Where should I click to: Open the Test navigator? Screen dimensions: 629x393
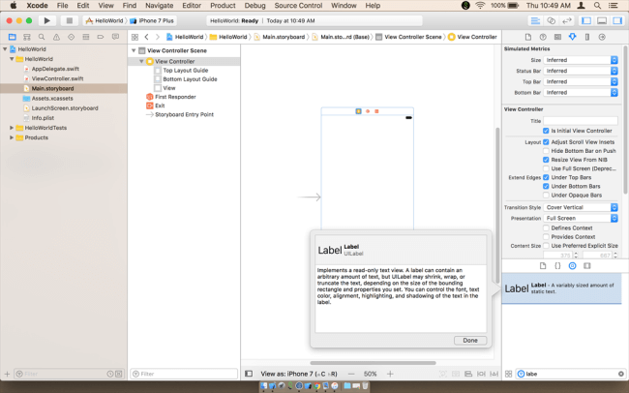click(x=71, y=37)
